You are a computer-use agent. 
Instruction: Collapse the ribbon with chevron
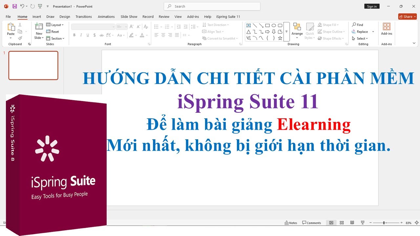tap(414, 43)
